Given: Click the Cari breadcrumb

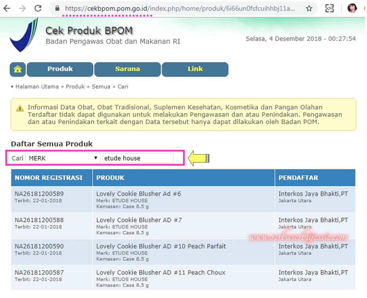Looking at the screenshot, I should point(123,86).
